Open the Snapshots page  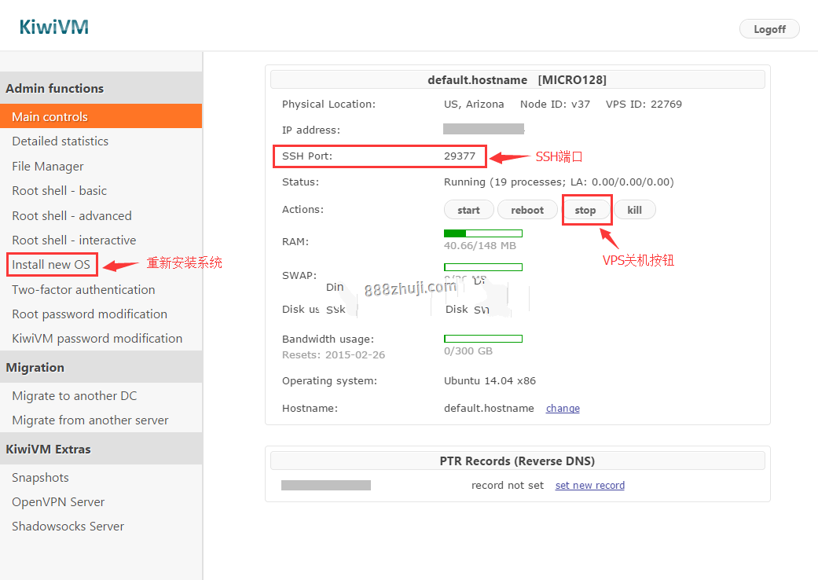40,478
